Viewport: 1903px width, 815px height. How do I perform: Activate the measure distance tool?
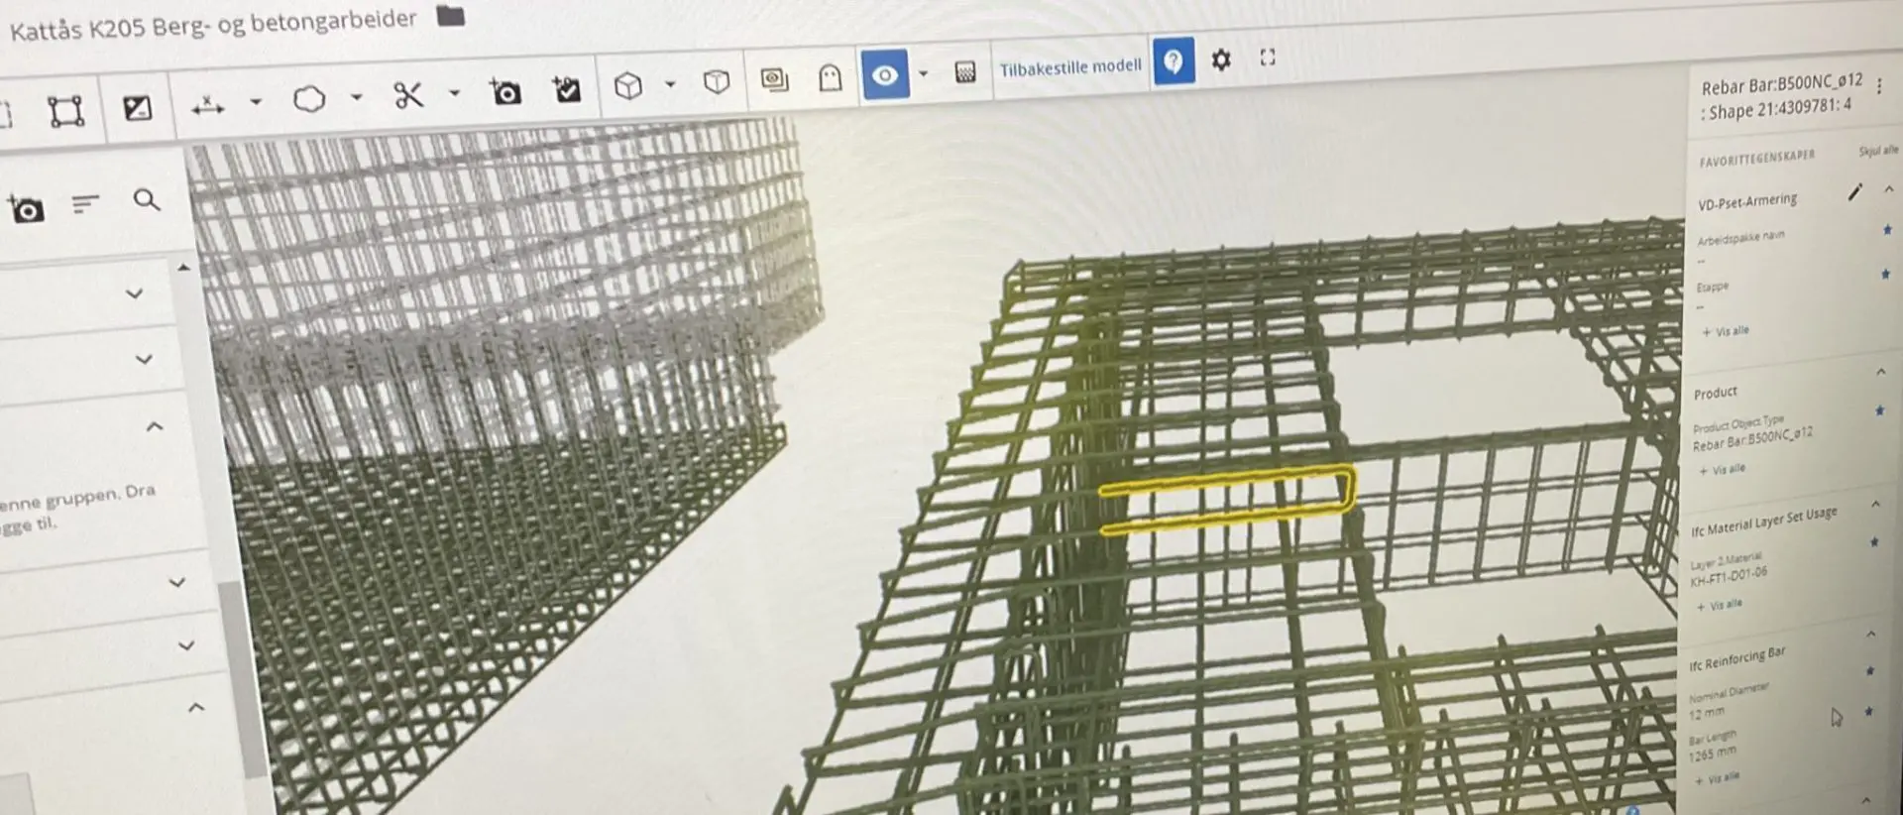(x=208, y=105)
